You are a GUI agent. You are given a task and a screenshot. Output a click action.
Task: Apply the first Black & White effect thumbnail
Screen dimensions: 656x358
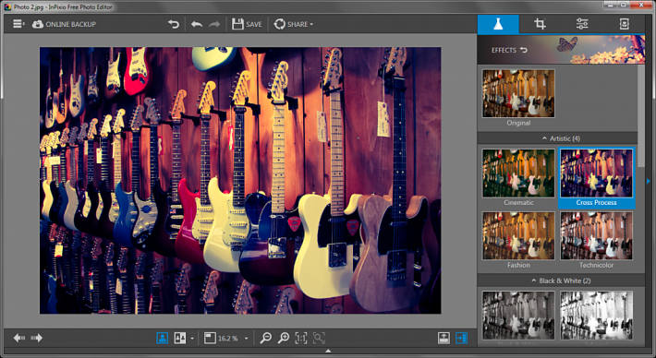(518, 316)
